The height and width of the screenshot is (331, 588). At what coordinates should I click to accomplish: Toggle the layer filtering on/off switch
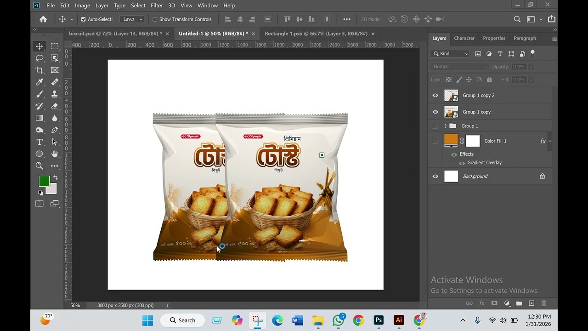[x=532, y=53]
